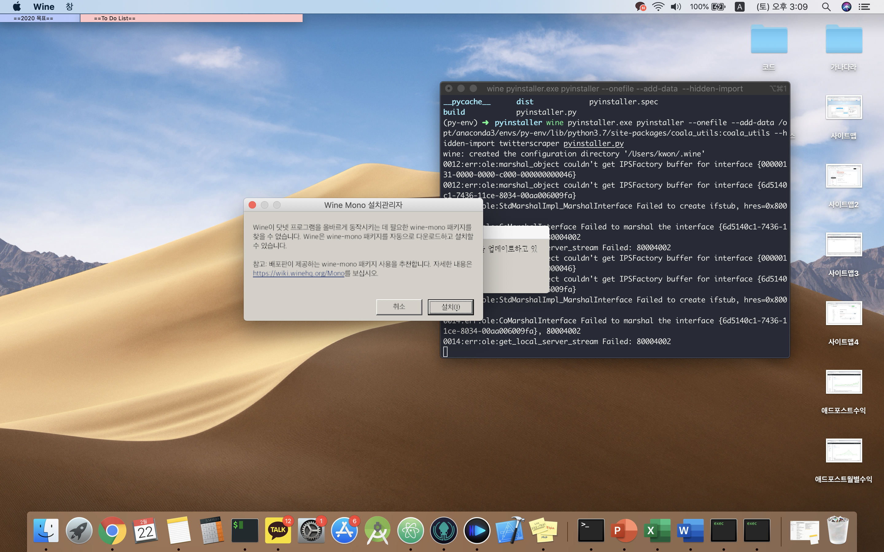Select the 사이트맵3 screenshot thumbnail
Viewport: 884px width, 552px height.
coord(843,245)
